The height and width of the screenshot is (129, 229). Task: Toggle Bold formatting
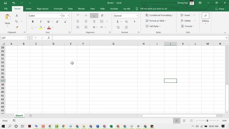click(x=33, y=21)
